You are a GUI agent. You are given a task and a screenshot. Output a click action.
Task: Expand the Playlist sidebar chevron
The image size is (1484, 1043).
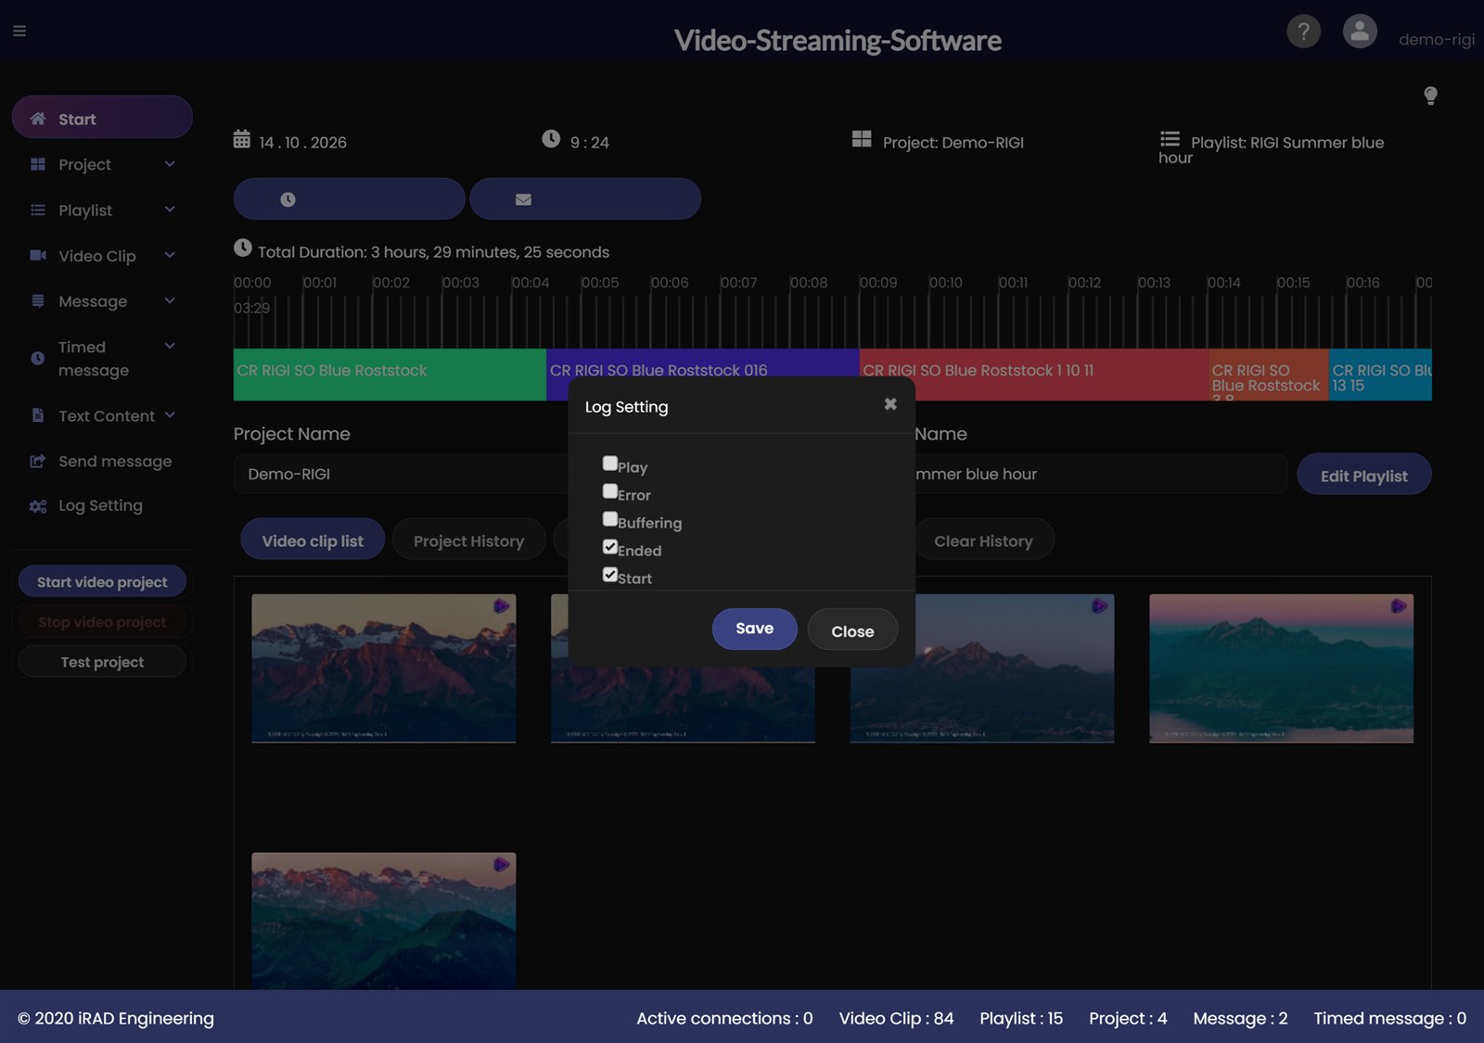(170, 210)
